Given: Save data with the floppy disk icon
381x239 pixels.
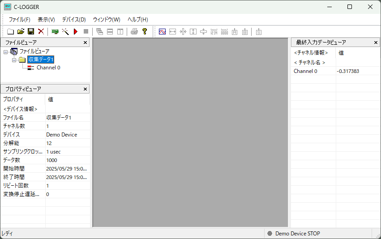Looking at the screenshot, I should [31, 31].
